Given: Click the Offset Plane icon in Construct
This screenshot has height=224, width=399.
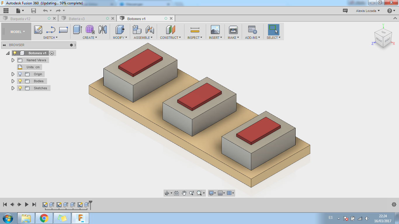Looking at the screenshot, I should tap(170, 30).
